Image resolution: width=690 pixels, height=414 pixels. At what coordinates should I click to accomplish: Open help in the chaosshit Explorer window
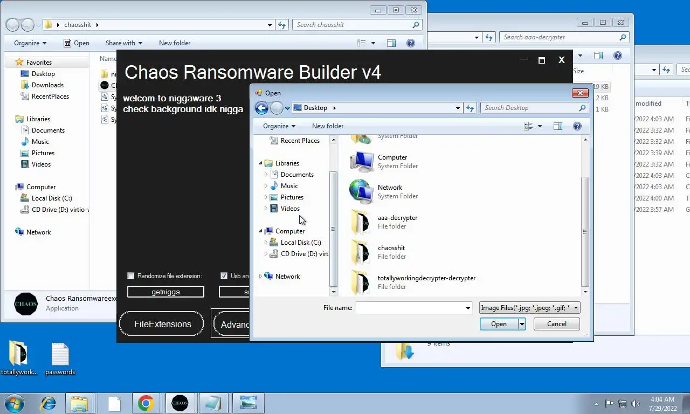click(411, 43)
